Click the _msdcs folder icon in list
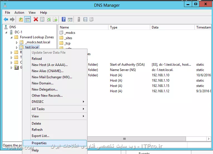The height and width of the screenshot is (154, 213). tap(62, 33)
